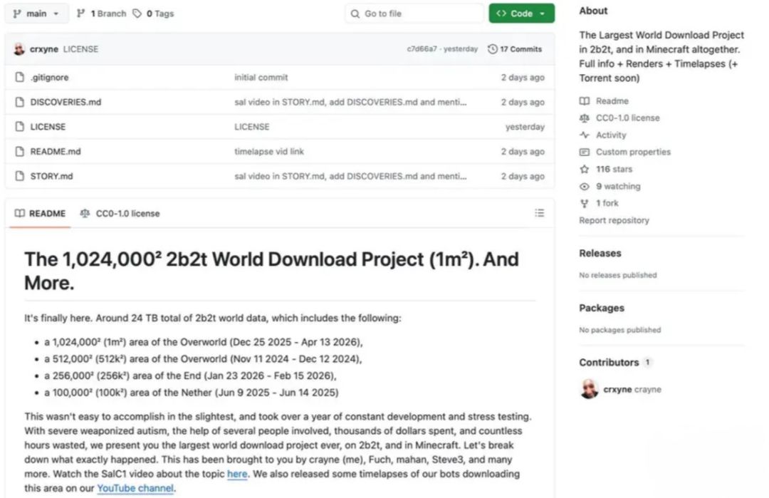Screen dimensions: 769x498
Task: Open commit message in DISCOVERIES.md row
Action: 350,102
